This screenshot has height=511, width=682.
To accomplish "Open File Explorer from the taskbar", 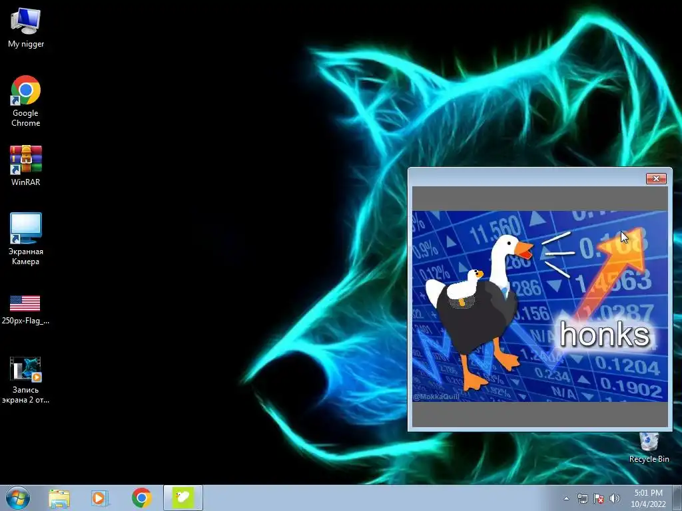I will 59,498.
